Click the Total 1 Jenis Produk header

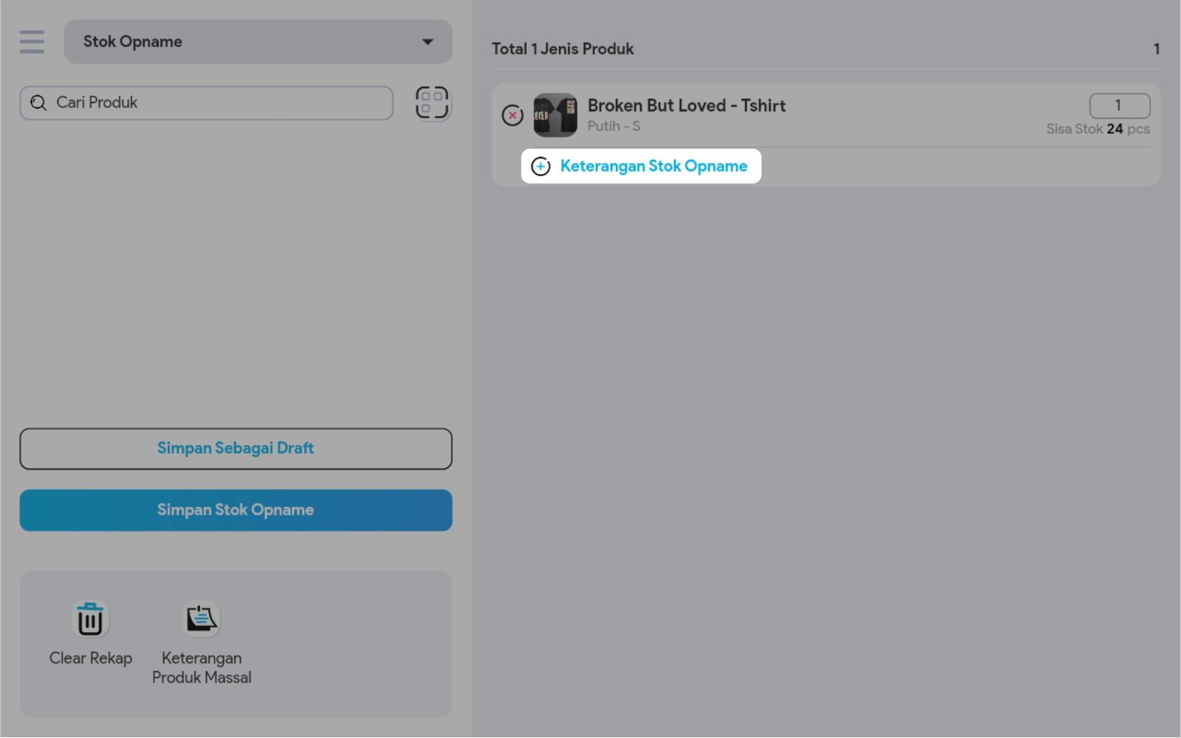(x=563, y=49)
